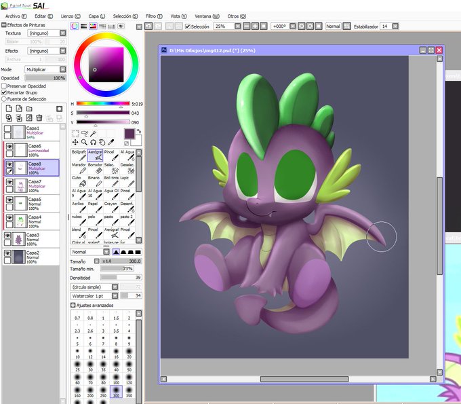Delete the current layer with trash icon
The image size is (461, 404).
pyautogui.click(x=39, y=118)
